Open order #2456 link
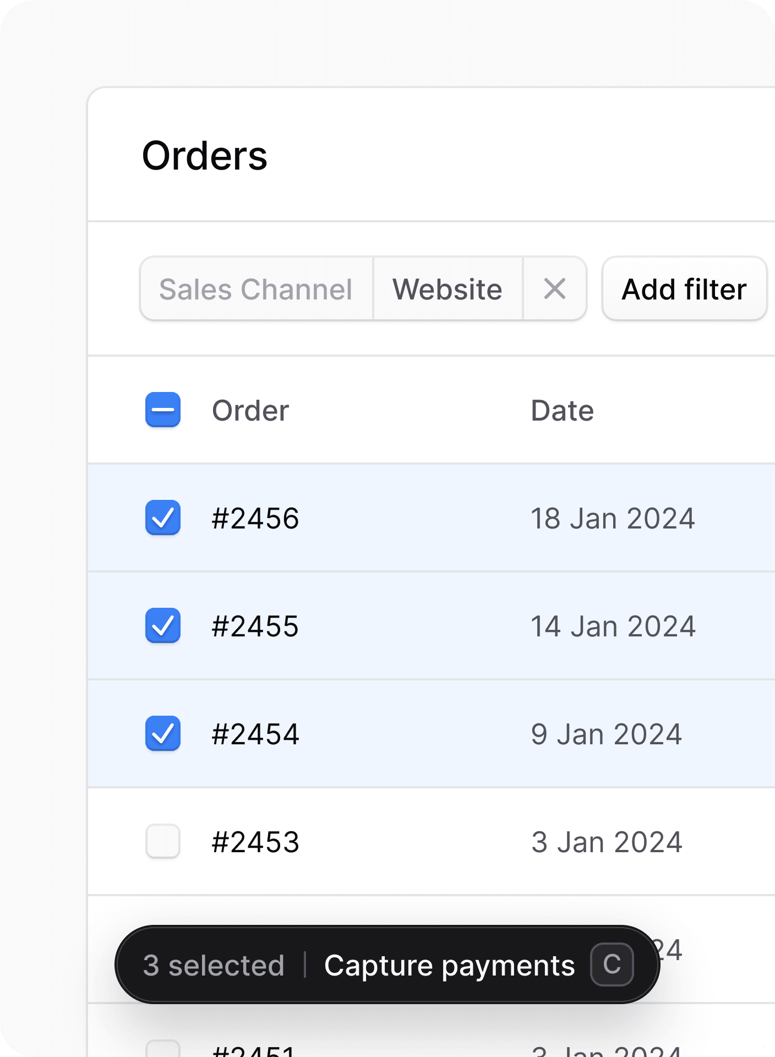Viewport: 775px width, 1057px height. pyautogui.click(x=255, y=519)
